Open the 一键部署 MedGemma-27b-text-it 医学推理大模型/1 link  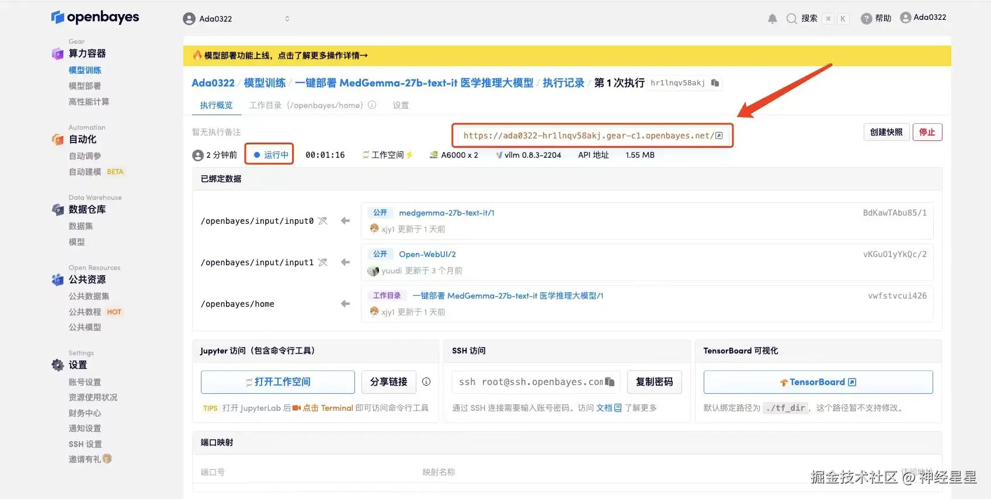[508, 296]
